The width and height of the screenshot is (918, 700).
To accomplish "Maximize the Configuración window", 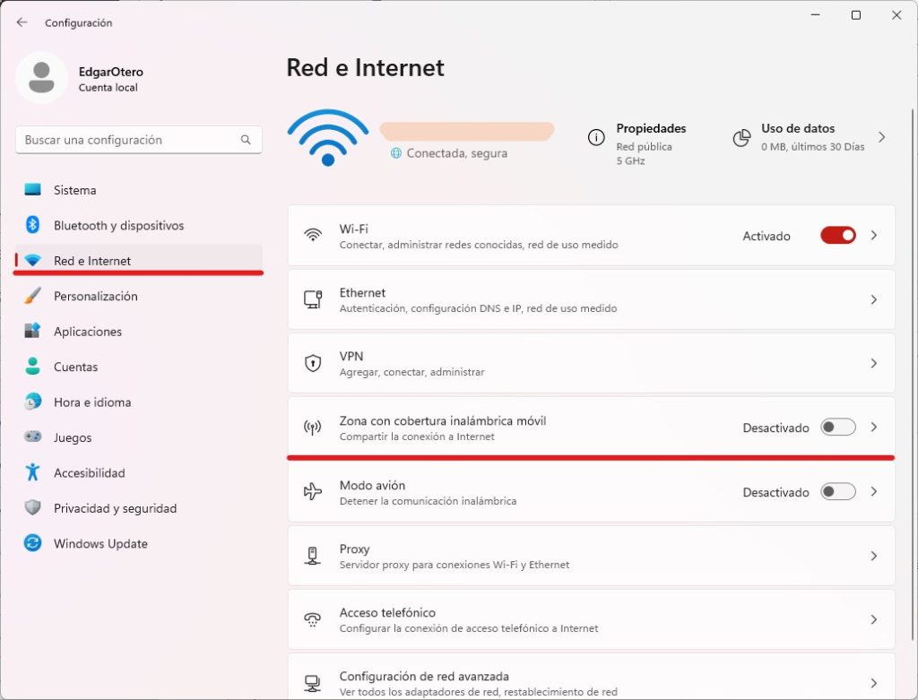I will 856,15.
